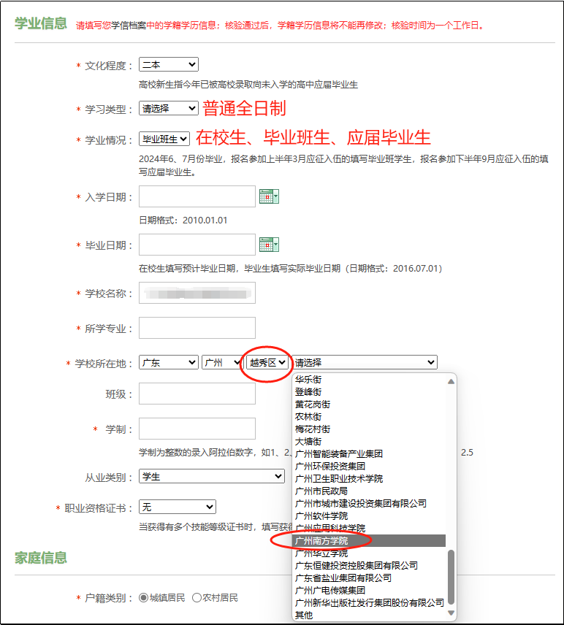Select 黄花岗街 in the dropdown list

point(313,404)
